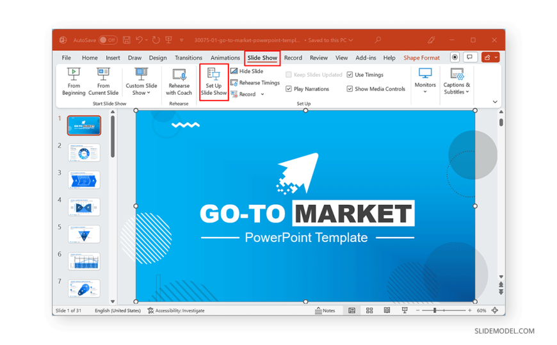Redo the last action
The image size is (557, 345).
[156, 40]
